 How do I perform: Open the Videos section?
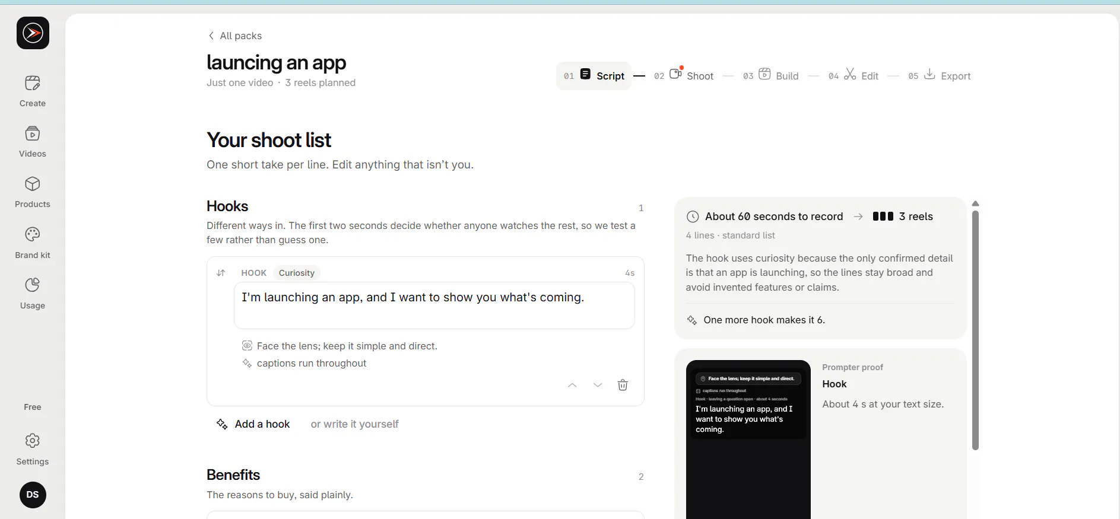point(33,142)
